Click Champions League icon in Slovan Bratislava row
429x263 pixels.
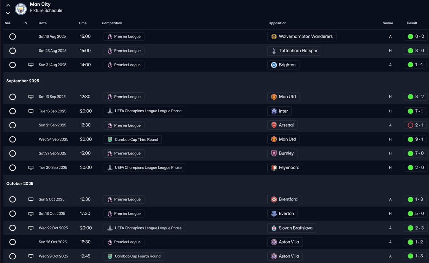coord(110,228)
